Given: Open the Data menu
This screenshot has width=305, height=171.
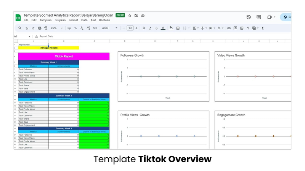Looking at the screenshot, I should tap(84, 20).
